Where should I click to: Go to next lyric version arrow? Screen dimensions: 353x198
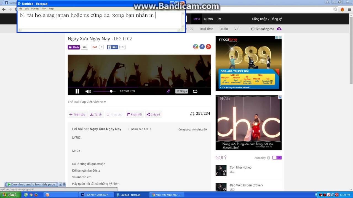[x=151, y=129]
